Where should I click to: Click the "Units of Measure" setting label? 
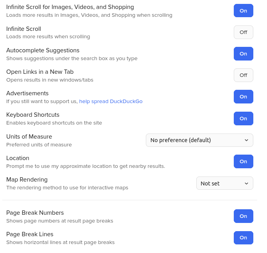(x=29, y=137)
